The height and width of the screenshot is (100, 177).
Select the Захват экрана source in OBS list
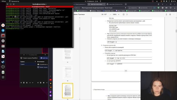coord(42,67)
